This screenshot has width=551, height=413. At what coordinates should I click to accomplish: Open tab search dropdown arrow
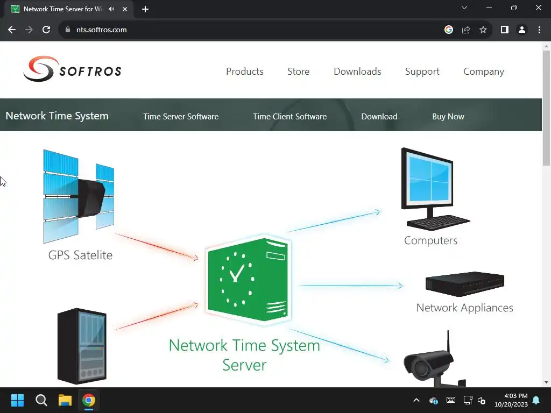[464, 8]
